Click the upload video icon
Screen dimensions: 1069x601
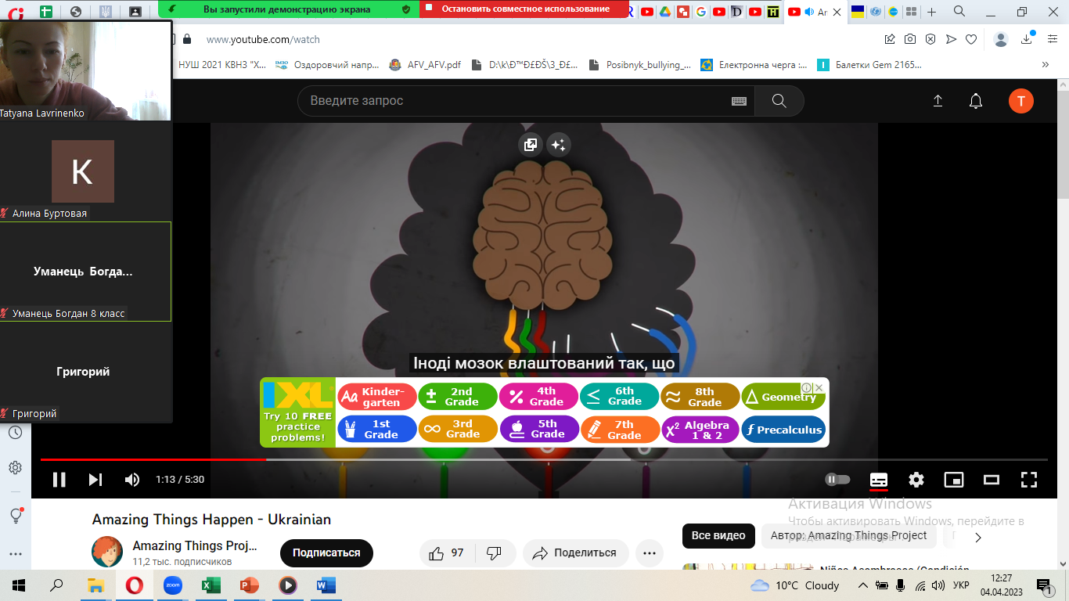click(x=938, y=101)
